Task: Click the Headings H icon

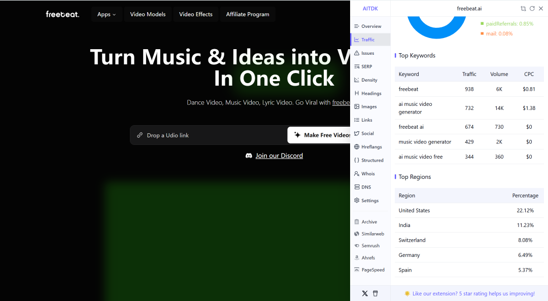Action: 357,93
